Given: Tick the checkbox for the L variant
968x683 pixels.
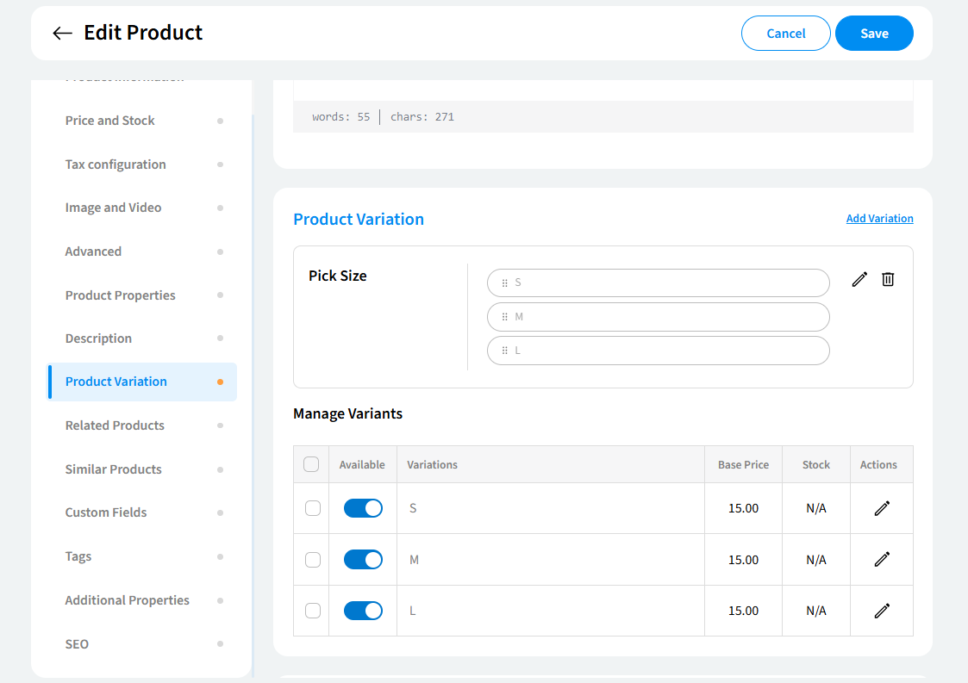Looking at the screenshot, I should (x=313, y=611).
